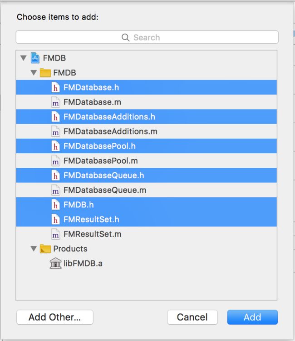The height and width of the screenshot is (341, 295).
Task: Focus the Search input field
Action: 147,37
